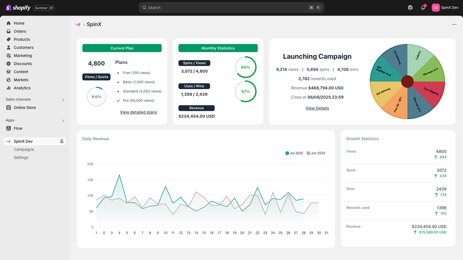The image size is (463, 260).
Task: Click the 64% spins progress ring
Action: tap(245, 67)
